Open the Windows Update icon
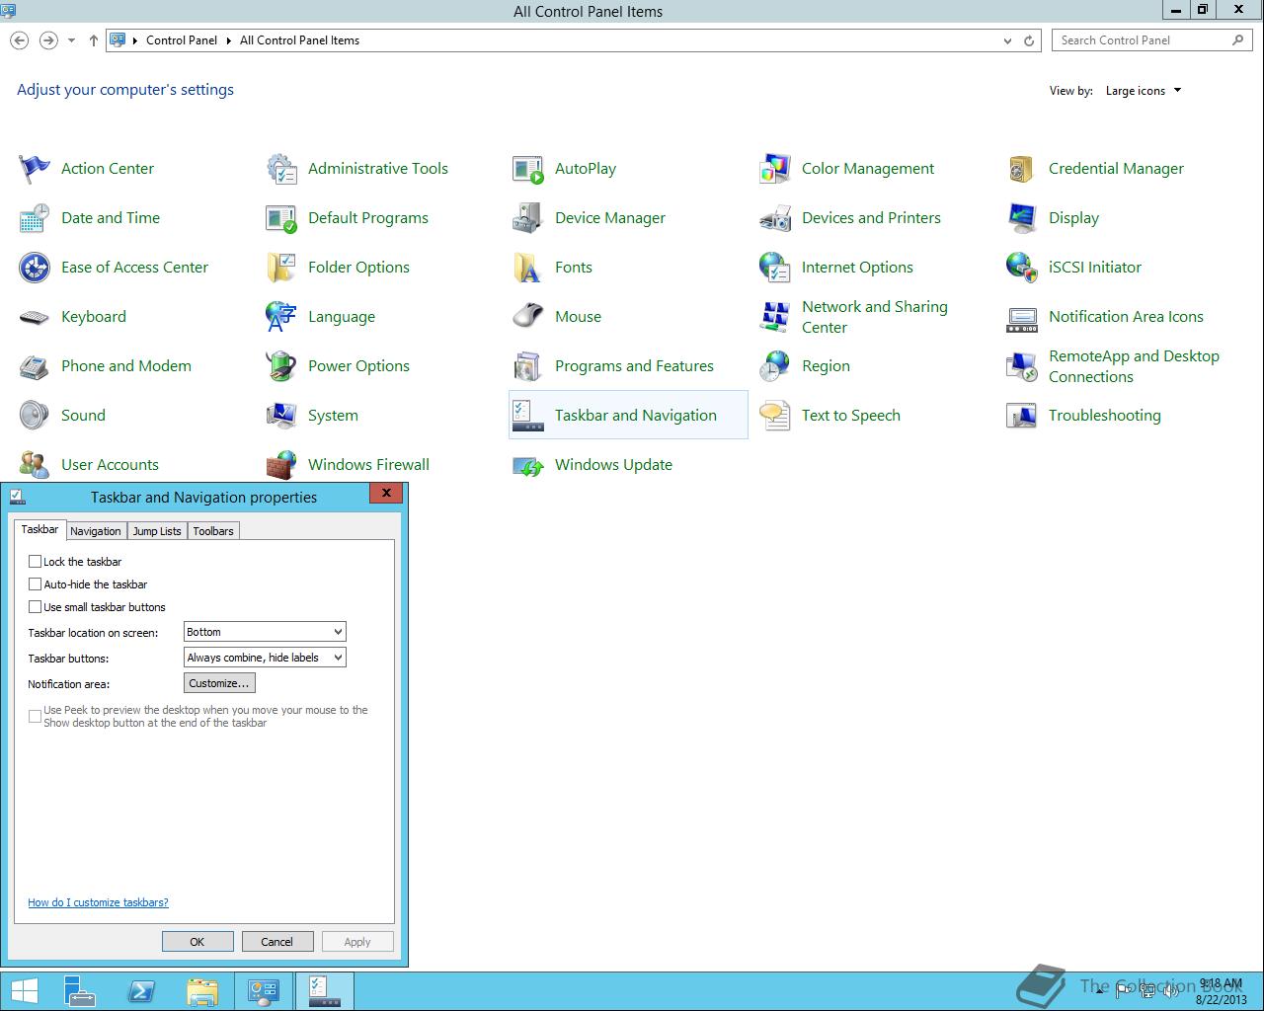 point(528,465)
